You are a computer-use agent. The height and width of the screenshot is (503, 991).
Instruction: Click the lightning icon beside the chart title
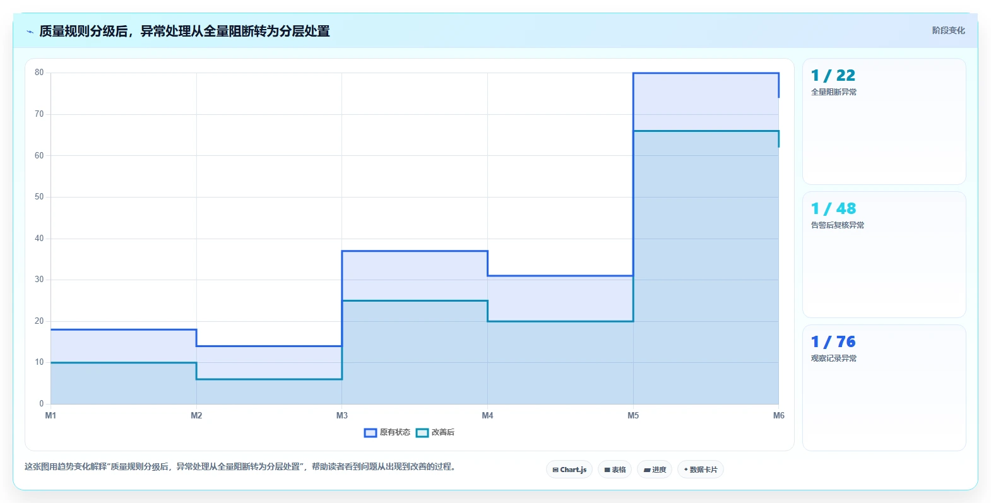click(30, 32)
